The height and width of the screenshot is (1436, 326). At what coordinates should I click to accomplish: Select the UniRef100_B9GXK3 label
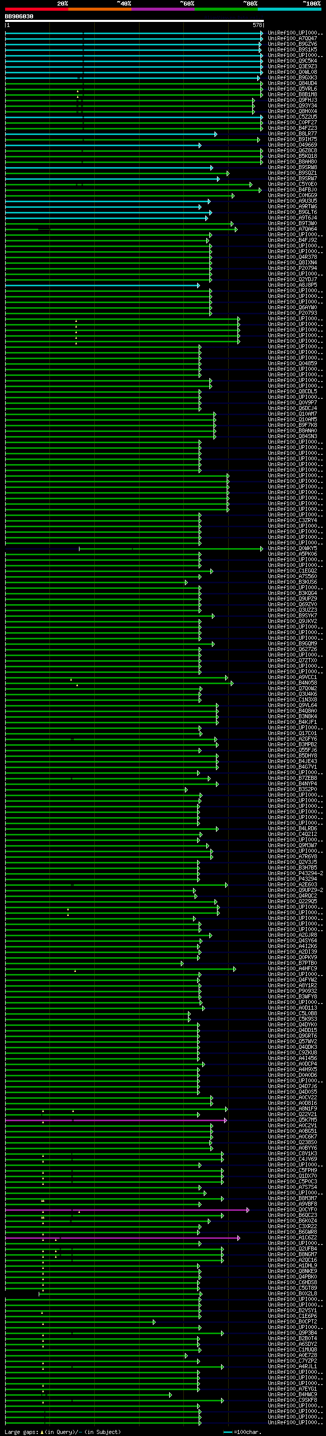coord(292,77)
